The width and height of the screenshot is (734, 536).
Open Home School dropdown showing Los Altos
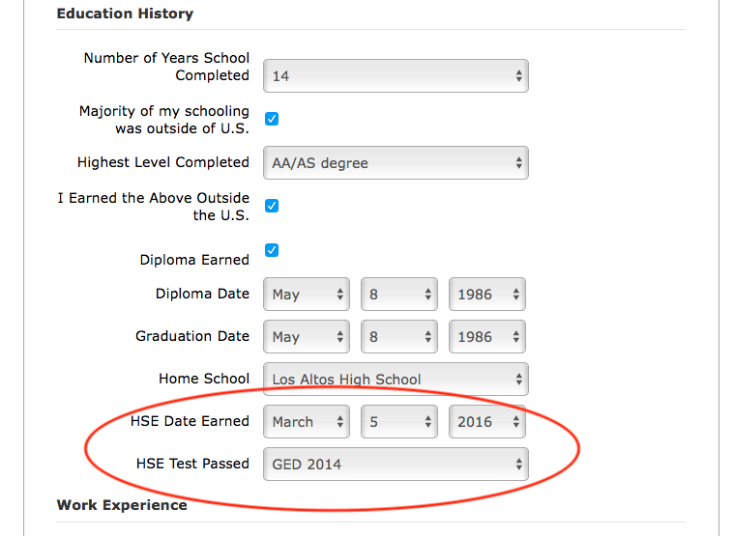[x=396, y=380]
